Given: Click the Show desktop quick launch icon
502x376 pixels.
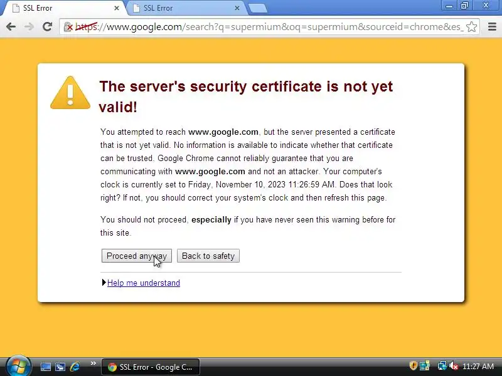Looking at the screenshot, I should click(x=45, y=367).
